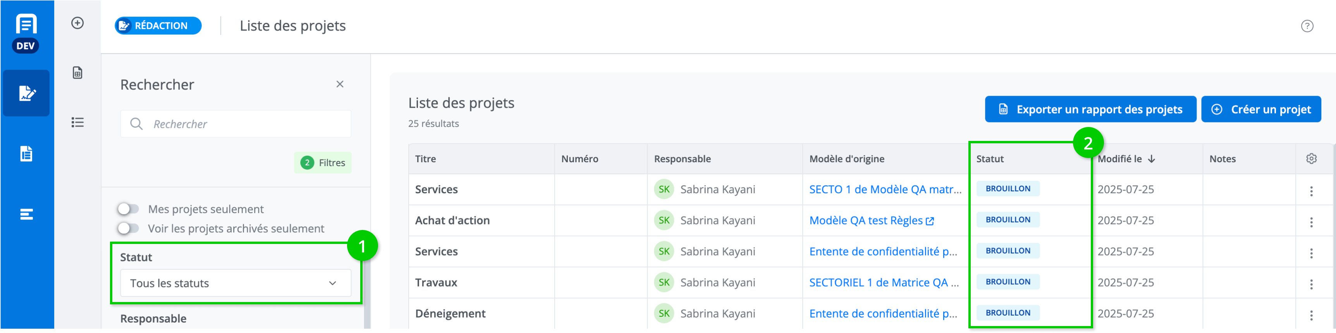Click the bulleted list icon in secondary sidebar

pyautogui.click(x=77, y=122)
